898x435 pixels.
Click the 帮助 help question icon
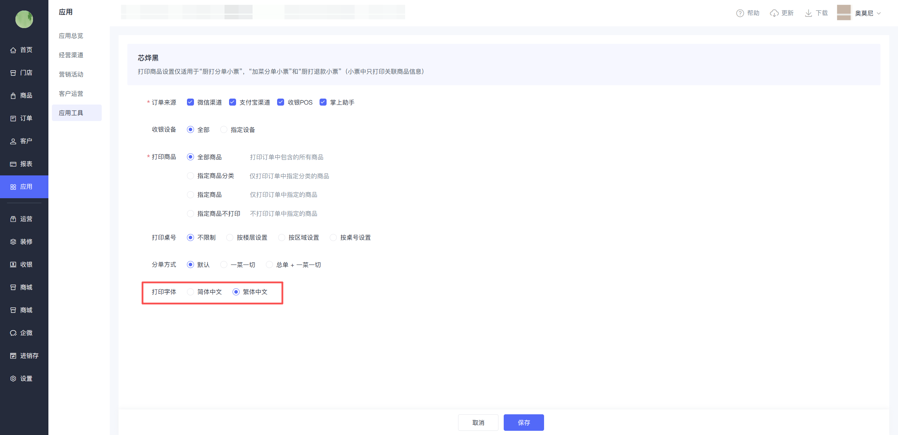[740, 13]
